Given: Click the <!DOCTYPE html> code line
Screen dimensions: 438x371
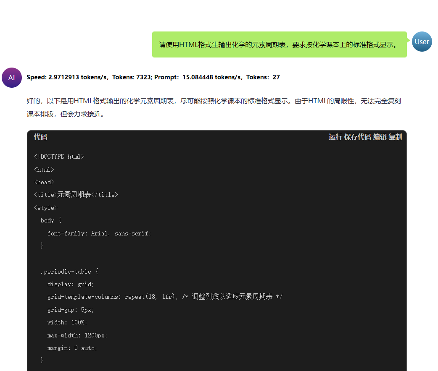Looking at the screenshot, I should click(x=59, y=157).
